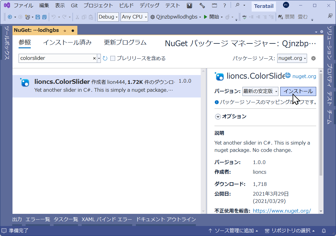
Task: Open the nuget.org package source dropdown
Action: pyautogui.click(x=292, y=58)
